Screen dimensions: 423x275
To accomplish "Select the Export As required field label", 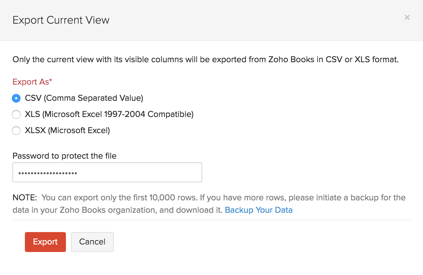I will pos(32,82).
